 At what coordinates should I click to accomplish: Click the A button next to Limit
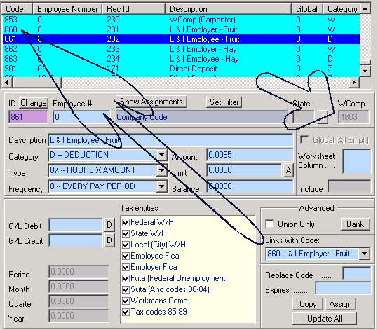[288, 170]
